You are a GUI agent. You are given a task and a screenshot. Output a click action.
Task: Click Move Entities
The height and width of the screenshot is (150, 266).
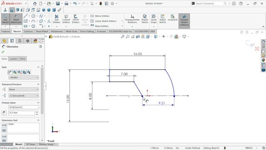(100, 26)
